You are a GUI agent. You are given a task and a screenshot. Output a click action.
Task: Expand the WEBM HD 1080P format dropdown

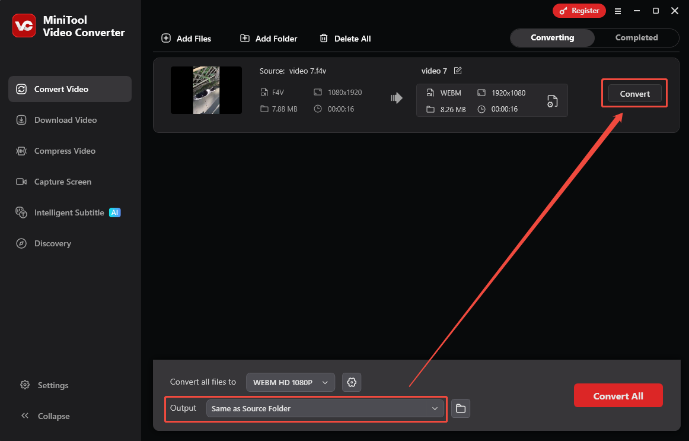[x=290, y=382]
